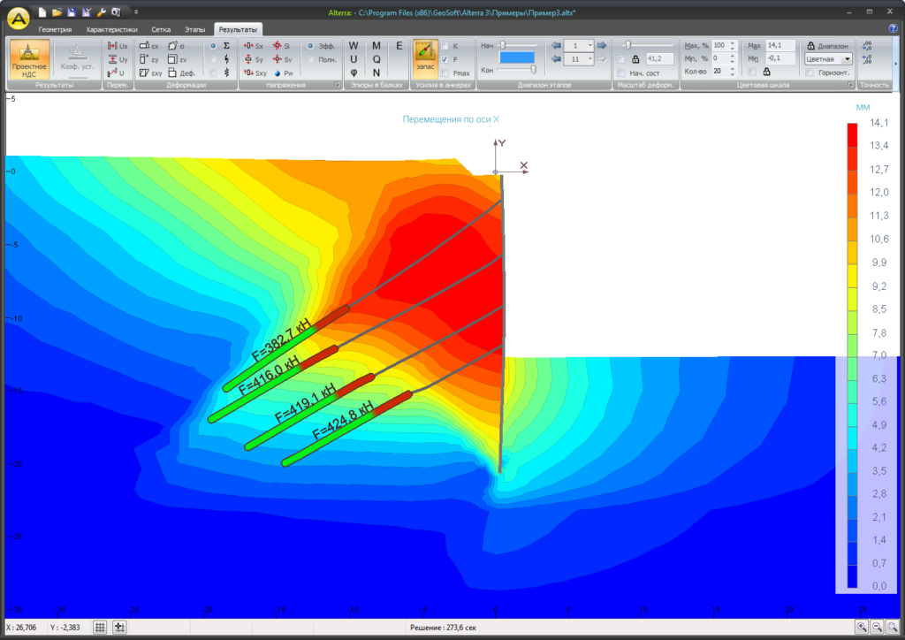Display pore pressure Pw results
Screen dimensions: 905x640
click(283, 73)
